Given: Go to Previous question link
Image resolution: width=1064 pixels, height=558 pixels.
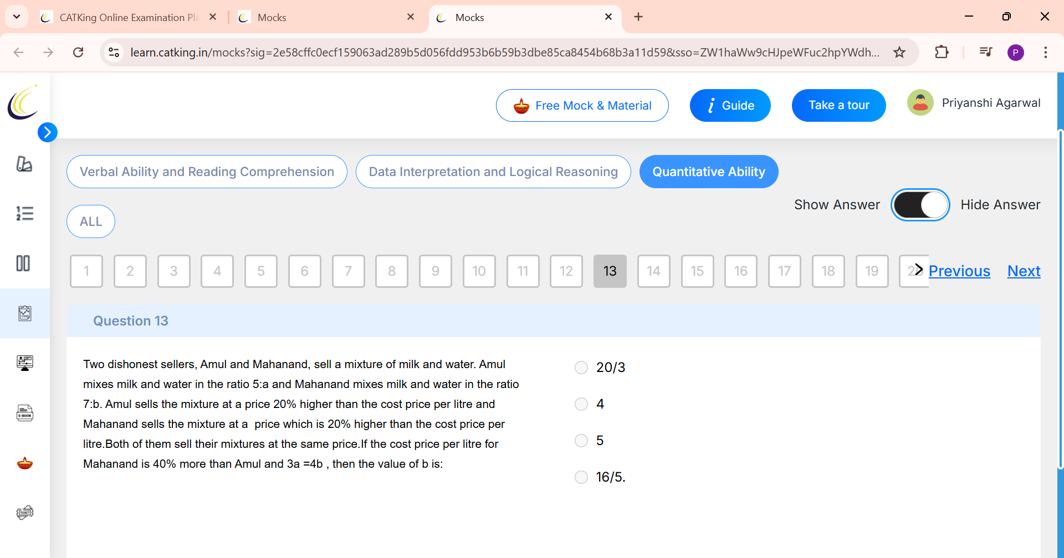Looking at the screenshot, I should tap(959, 271).
